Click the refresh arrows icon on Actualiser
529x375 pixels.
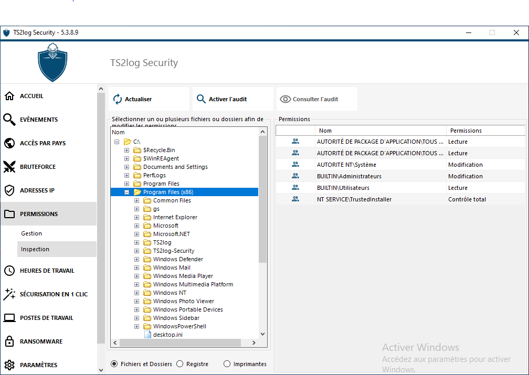pyautogui.click(x=118, y=99)
